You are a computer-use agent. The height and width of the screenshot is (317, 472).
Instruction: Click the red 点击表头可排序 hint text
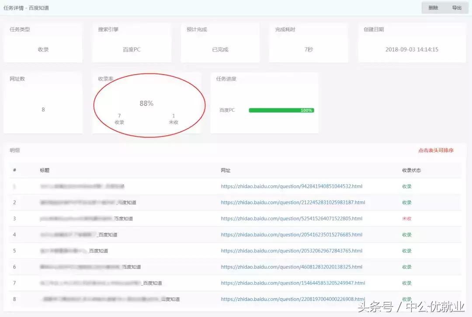[436, 150]
